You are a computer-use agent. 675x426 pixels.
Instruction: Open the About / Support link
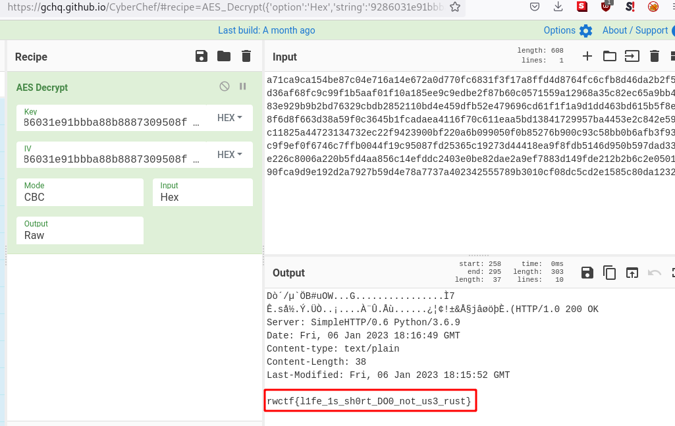(635, 30)
